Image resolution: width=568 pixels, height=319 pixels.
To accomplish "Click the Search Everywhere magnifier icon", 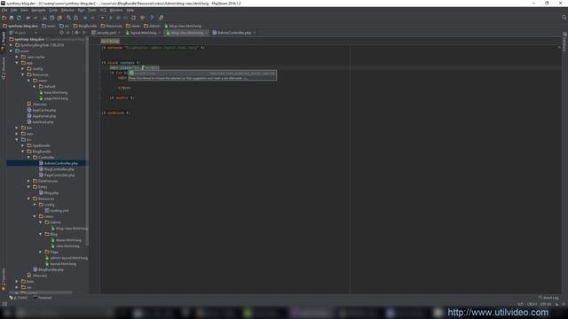I will click(564, 18).
